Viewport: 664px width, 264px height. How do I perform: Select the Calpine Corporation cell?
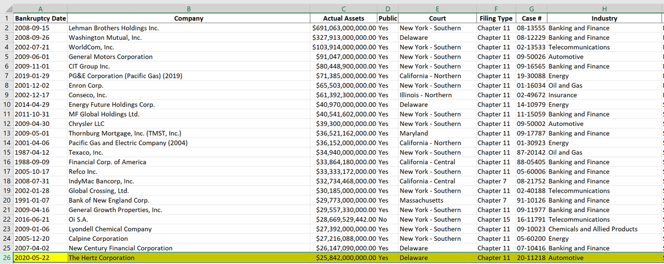click(189, 239)
